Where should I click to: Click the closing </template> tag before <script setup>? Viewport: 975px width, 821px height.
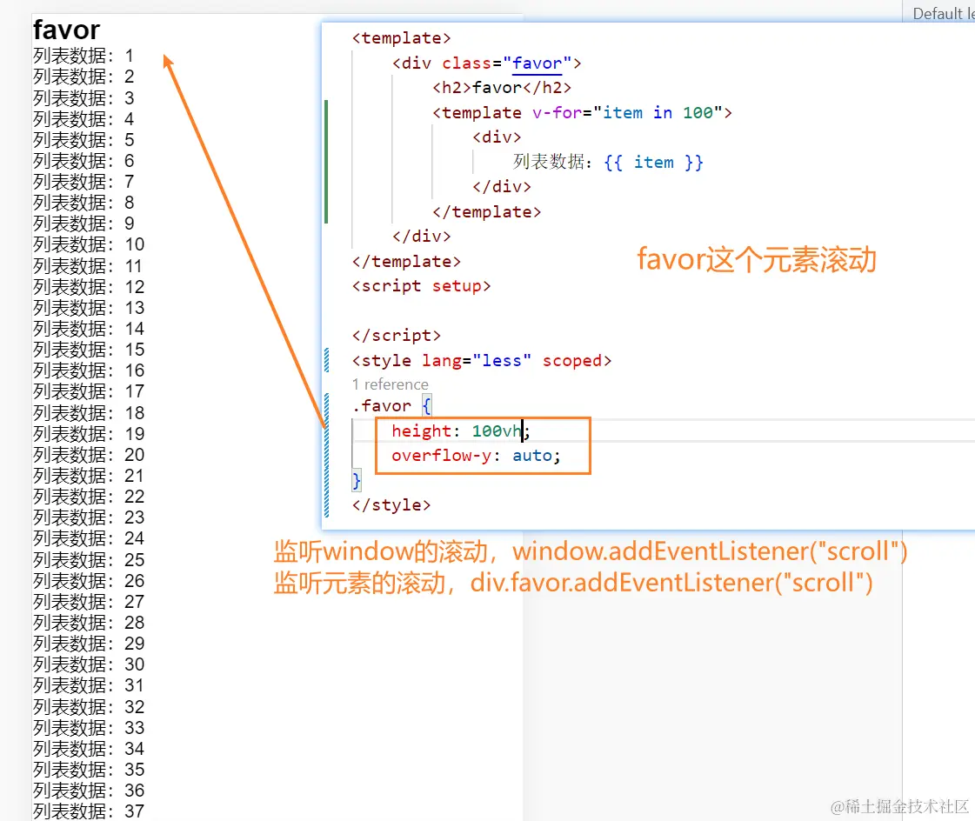[406, 261]
